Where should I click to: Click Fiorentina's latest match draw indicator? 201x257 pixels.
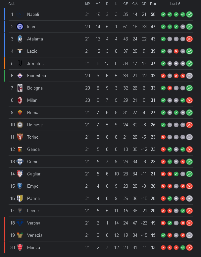pyautogui.click(x=189, y=76)
